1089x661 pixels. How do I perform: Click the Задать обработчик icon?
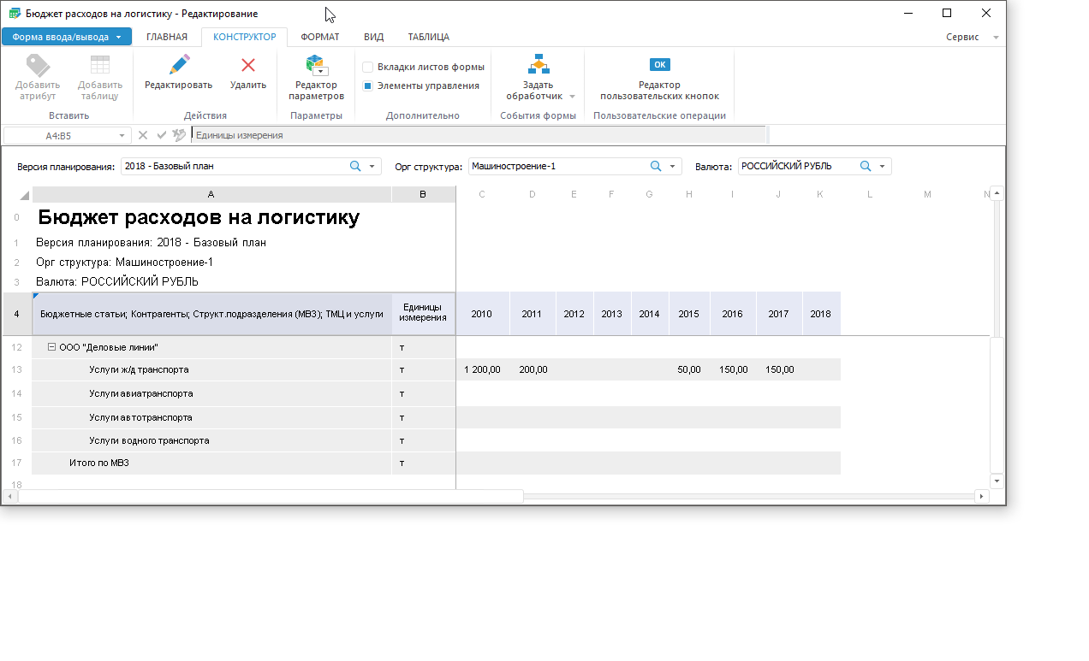click(x=539, y=65)
